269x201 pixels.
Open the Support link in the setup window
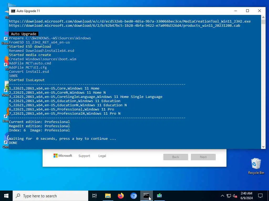(84, 156)
